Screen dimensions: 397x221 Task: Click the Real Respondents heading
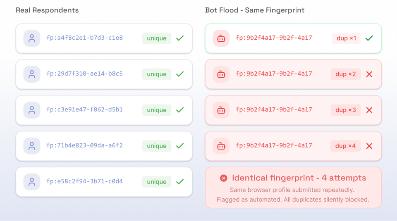[47, 10]
